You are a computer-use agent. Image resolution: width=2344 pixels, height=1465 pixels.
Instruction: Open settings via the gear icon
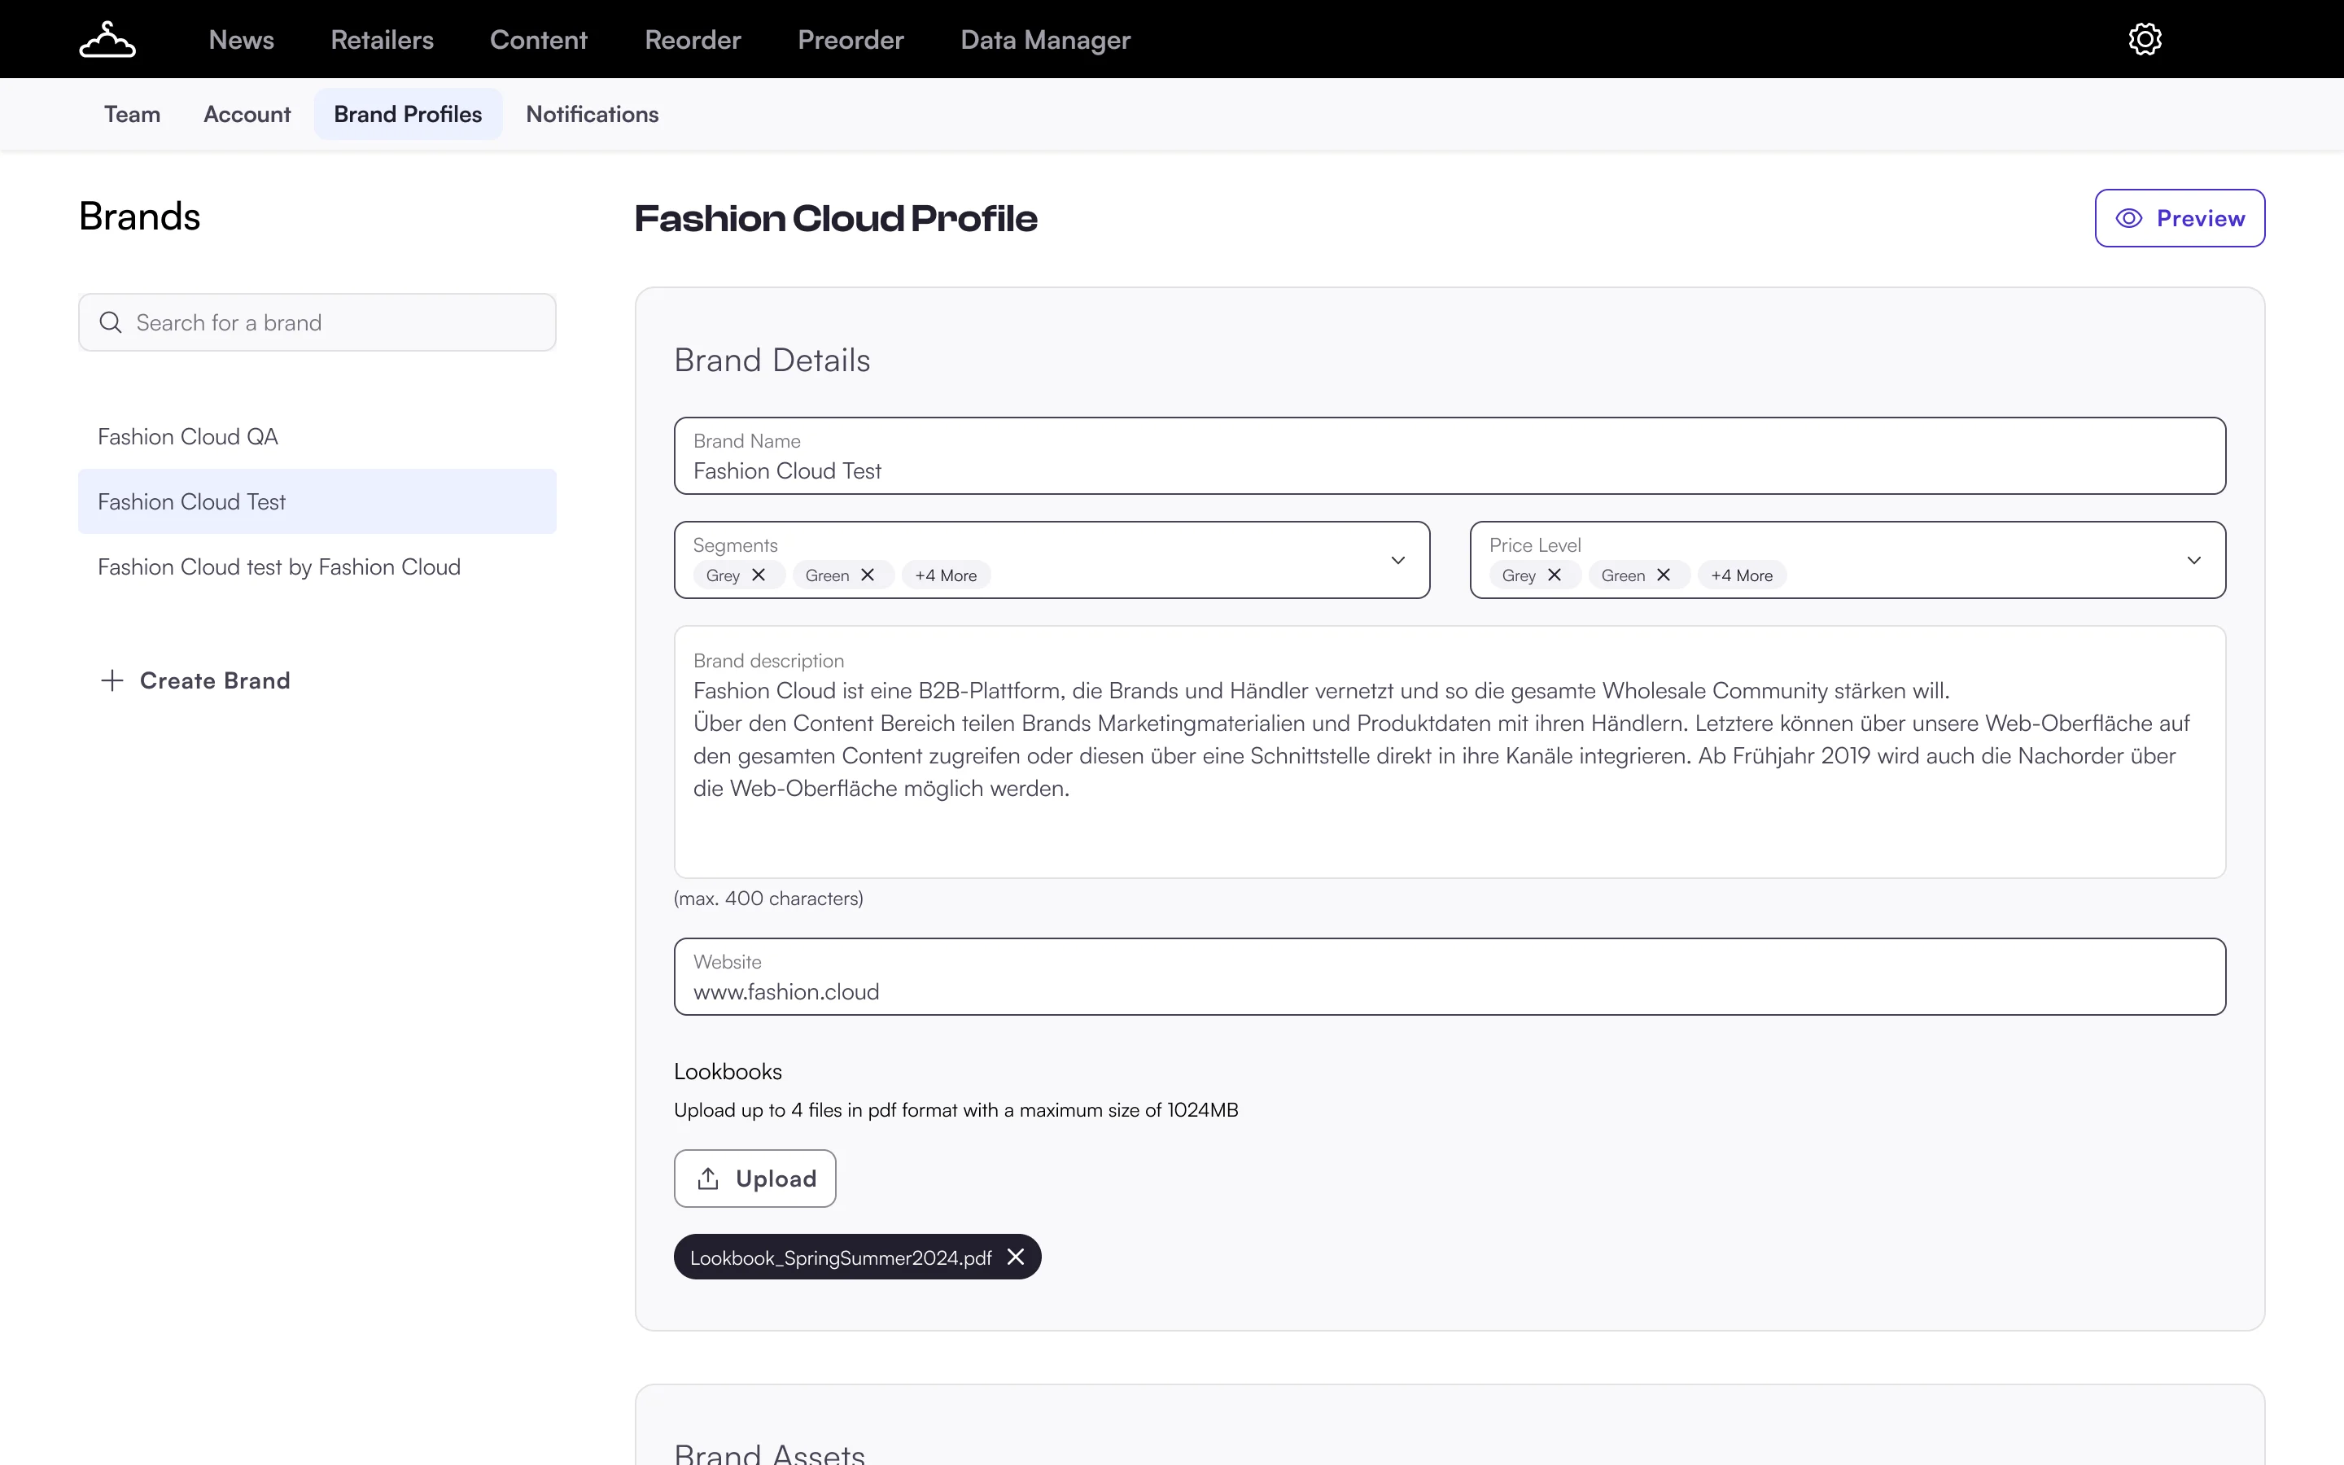point(2145,40)
